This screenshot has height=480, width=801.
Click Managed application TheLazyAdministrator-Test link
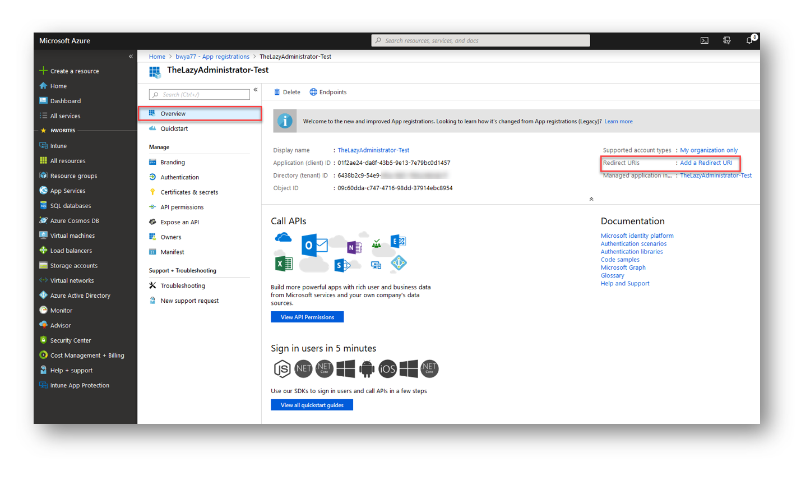tap(716, 176)
